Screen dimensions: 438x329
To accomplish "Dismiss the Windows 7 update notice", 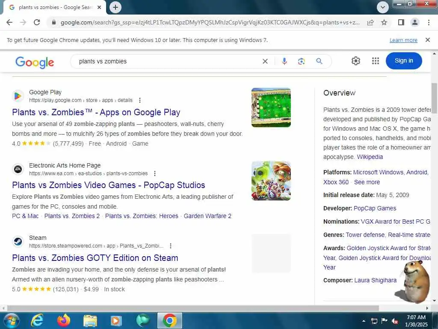I will (x=427, y=40).
